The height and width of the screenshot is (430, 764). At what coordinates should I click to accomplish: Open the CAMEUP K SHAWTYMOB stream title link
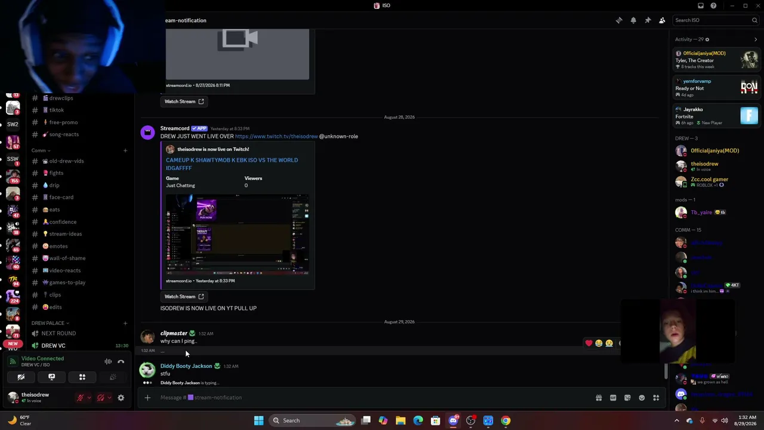point(232,164)
